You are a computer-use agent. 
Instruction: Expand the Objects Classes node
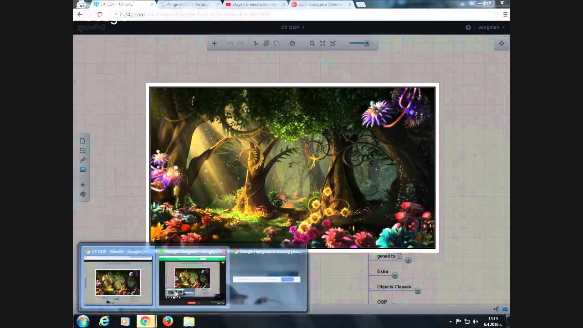click(x=418, y=291)
